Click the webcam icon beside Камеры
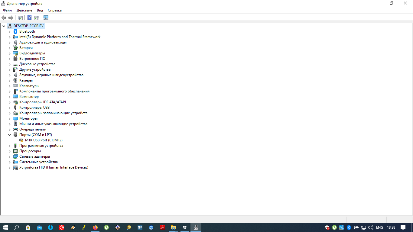 click(x=15, y=80)
